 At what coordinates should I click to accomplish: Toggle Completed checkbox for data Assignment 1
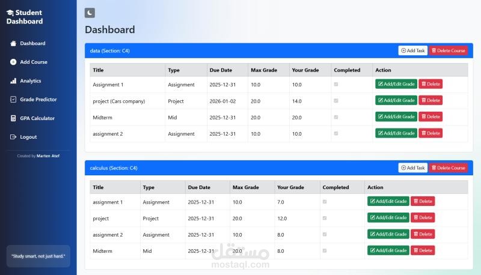(336, 84)
